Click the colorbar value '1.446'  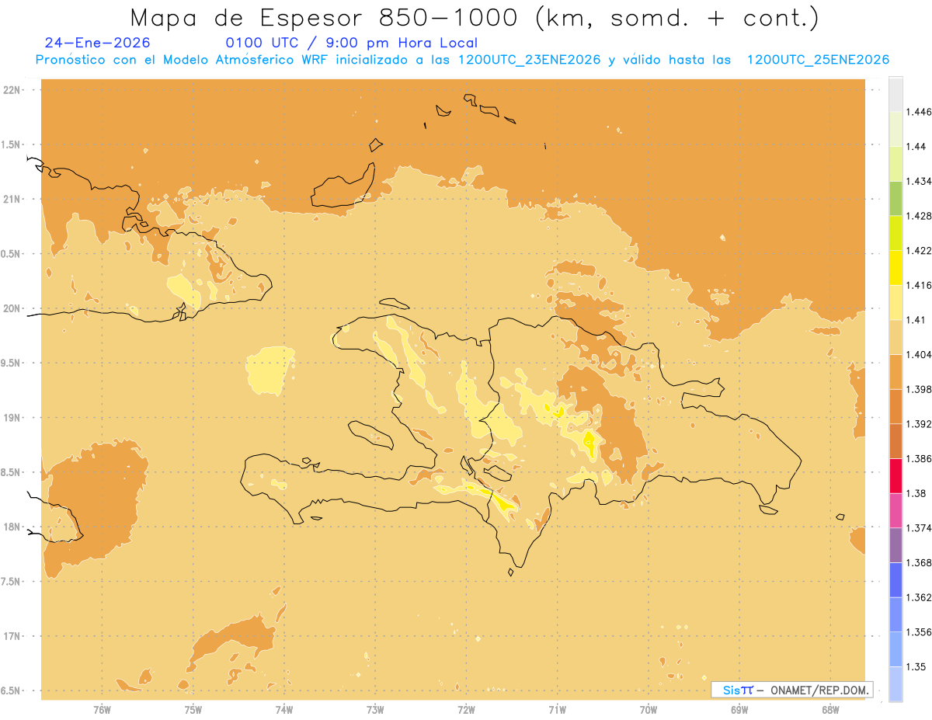(919, 112)
